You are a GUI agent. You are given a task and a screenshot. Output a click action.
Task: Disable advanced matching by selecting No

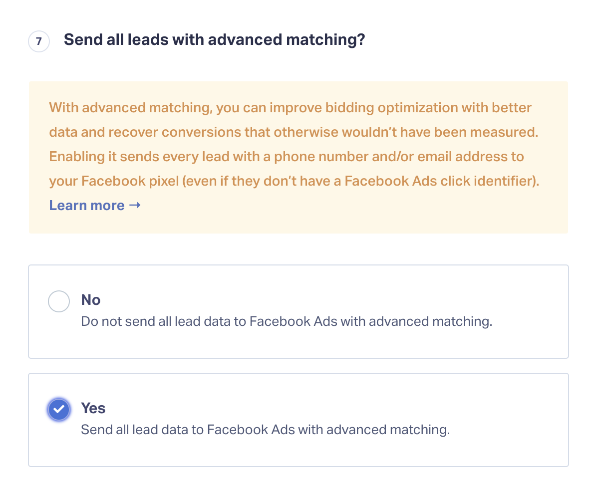pos(59,301)
